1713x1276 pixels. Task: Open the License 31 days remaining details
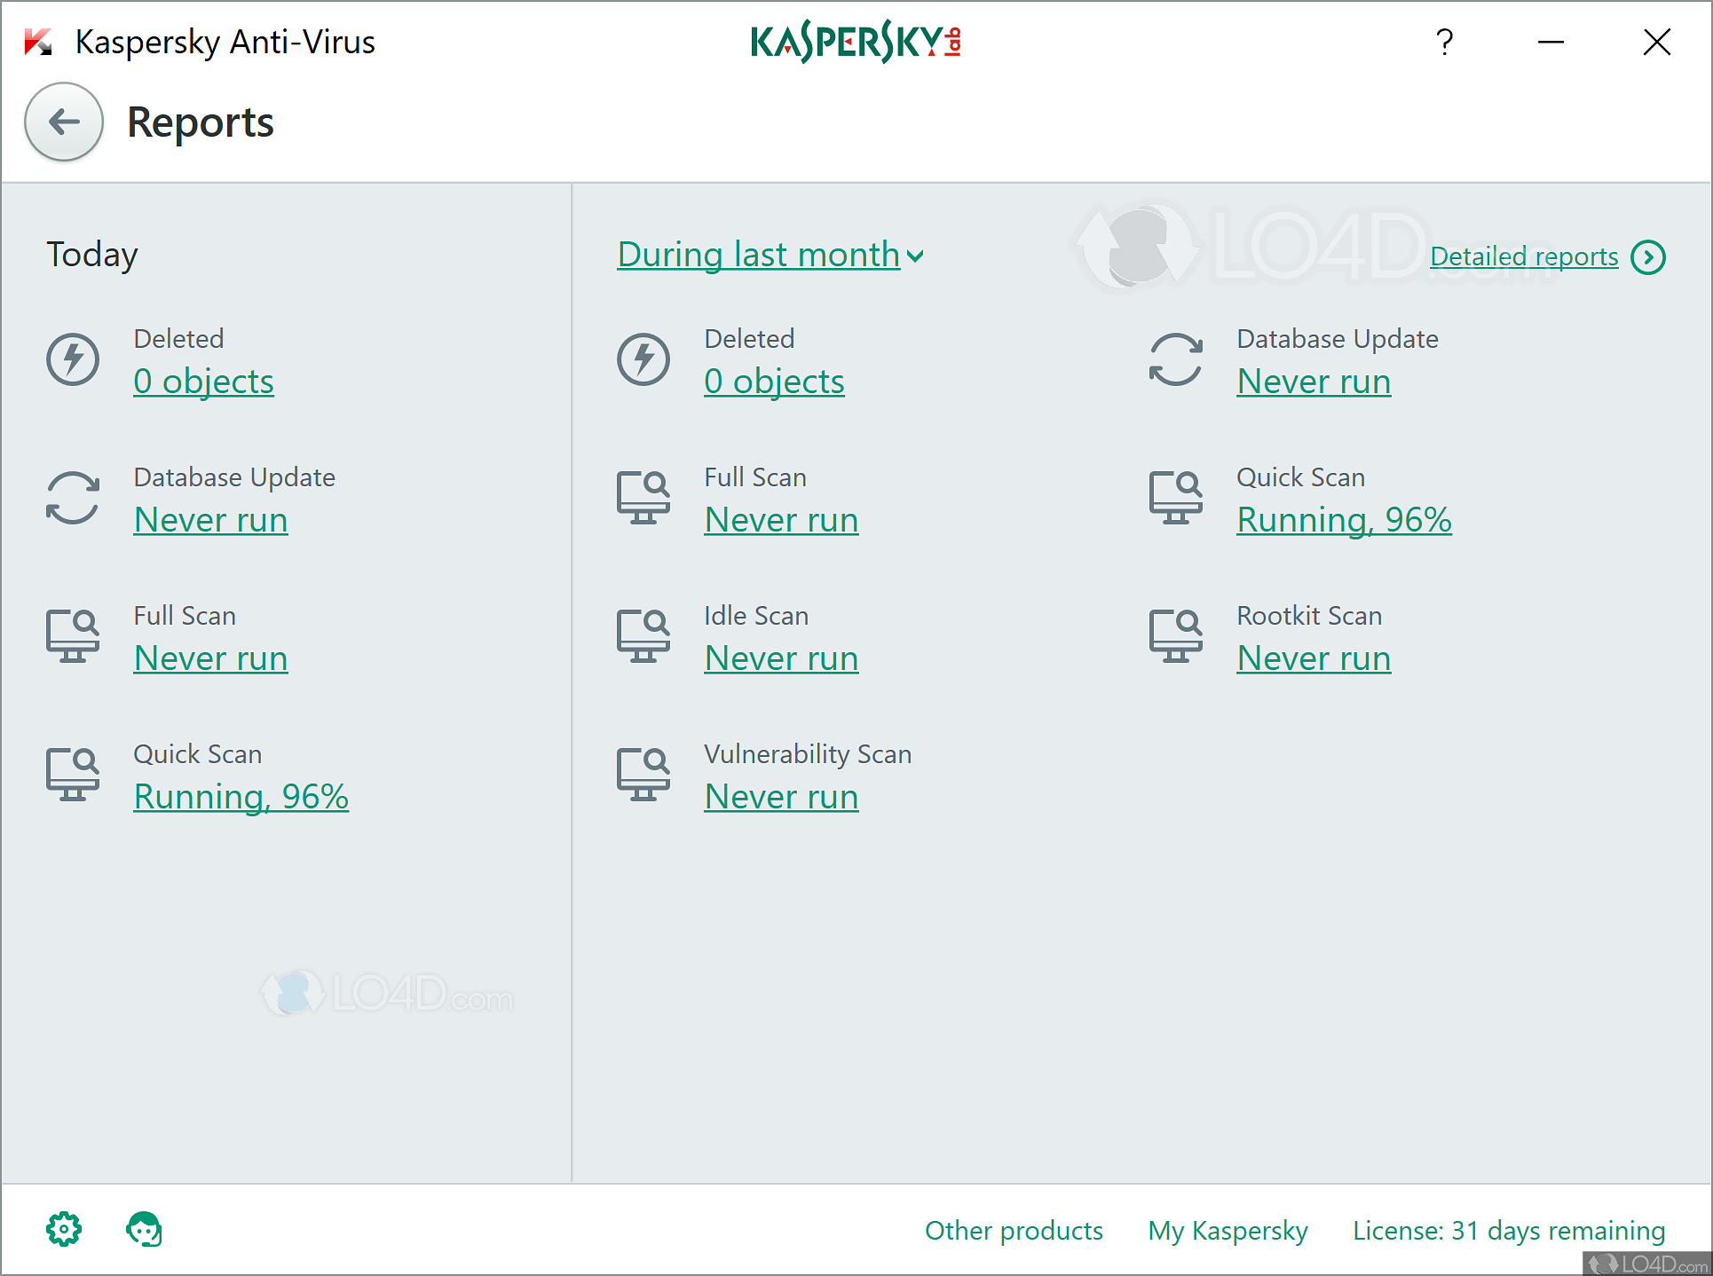click(x=1508, y=1231)
